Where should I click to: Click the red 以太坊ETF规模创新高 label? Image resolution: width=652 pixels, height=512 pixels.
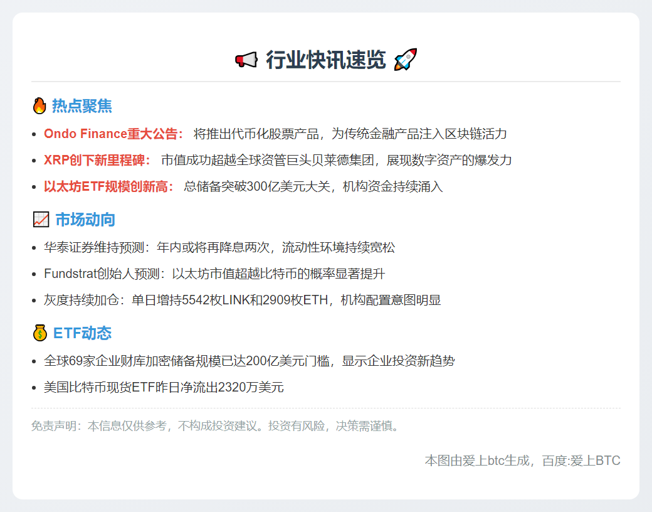coord(108,186)
